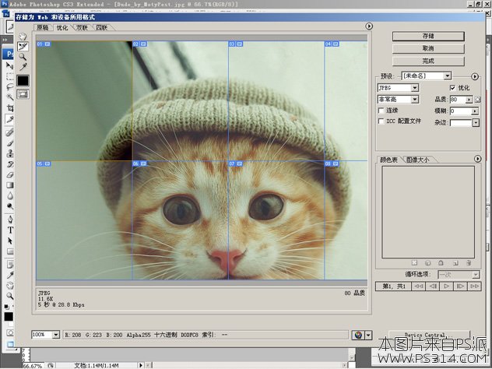Open the JPEG file format dropdown
492x369 pixels.
[397, 88]
